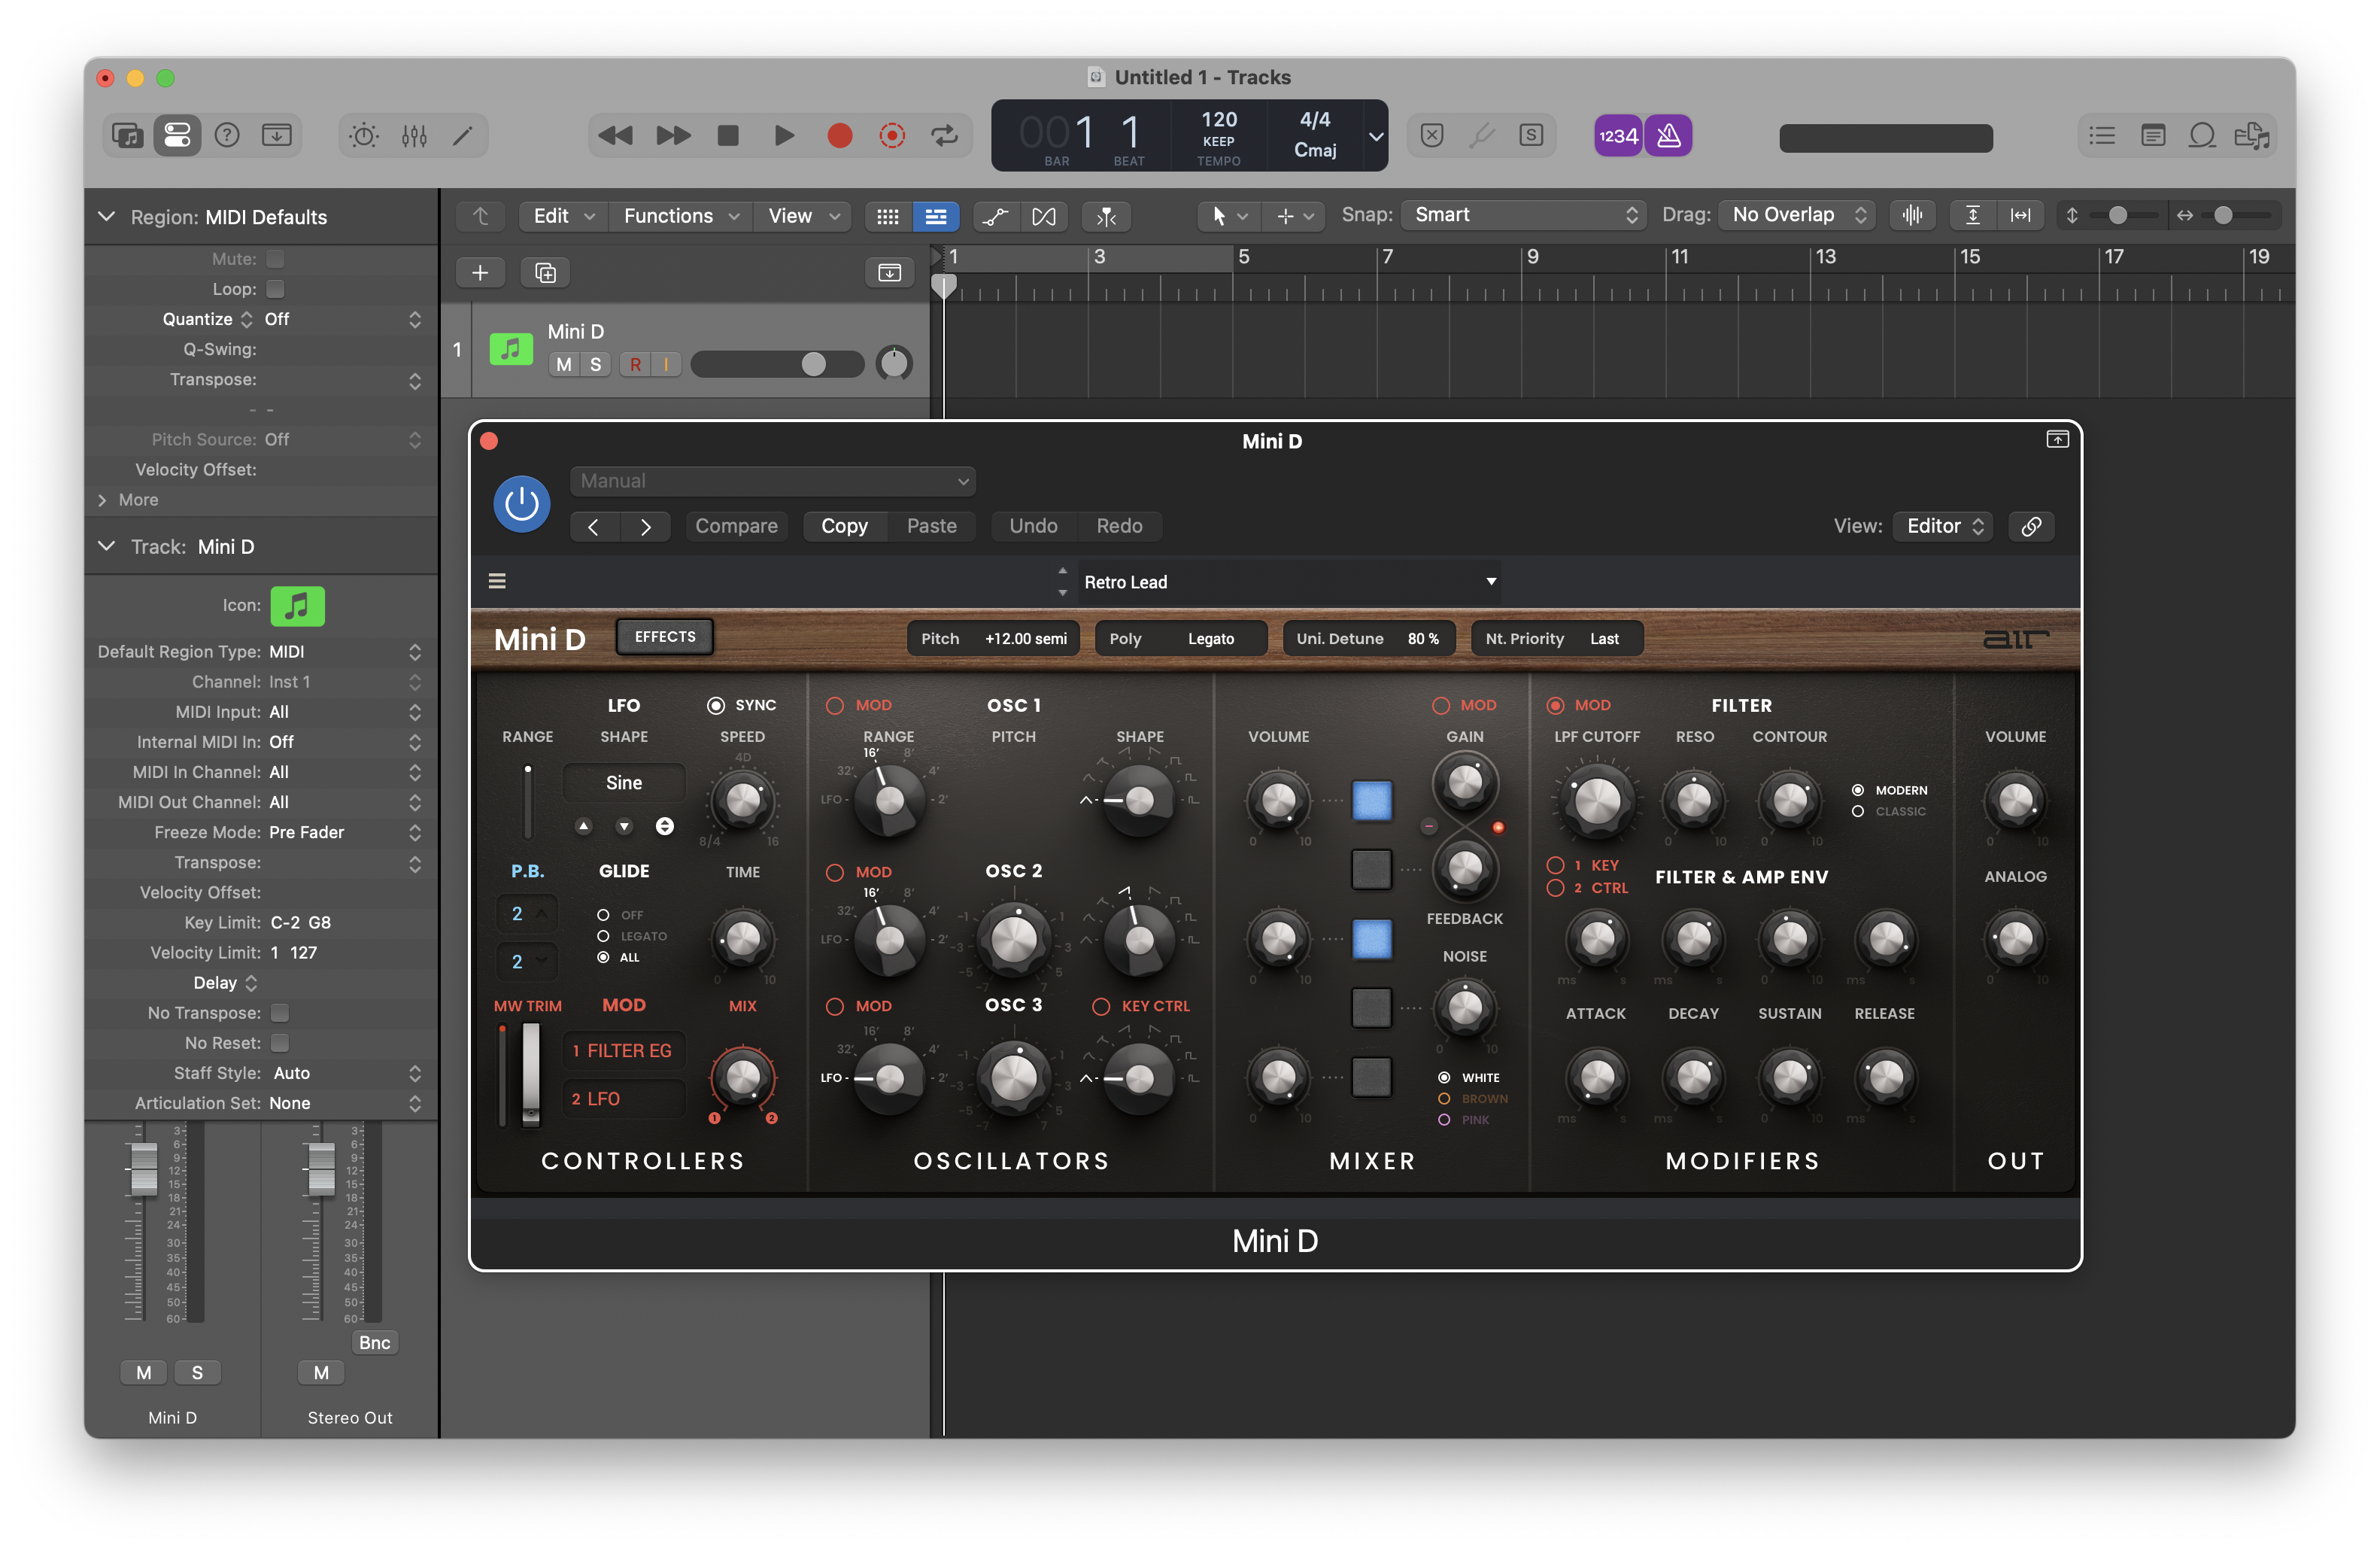Open the Library button in the control bar

coord(127,136)
